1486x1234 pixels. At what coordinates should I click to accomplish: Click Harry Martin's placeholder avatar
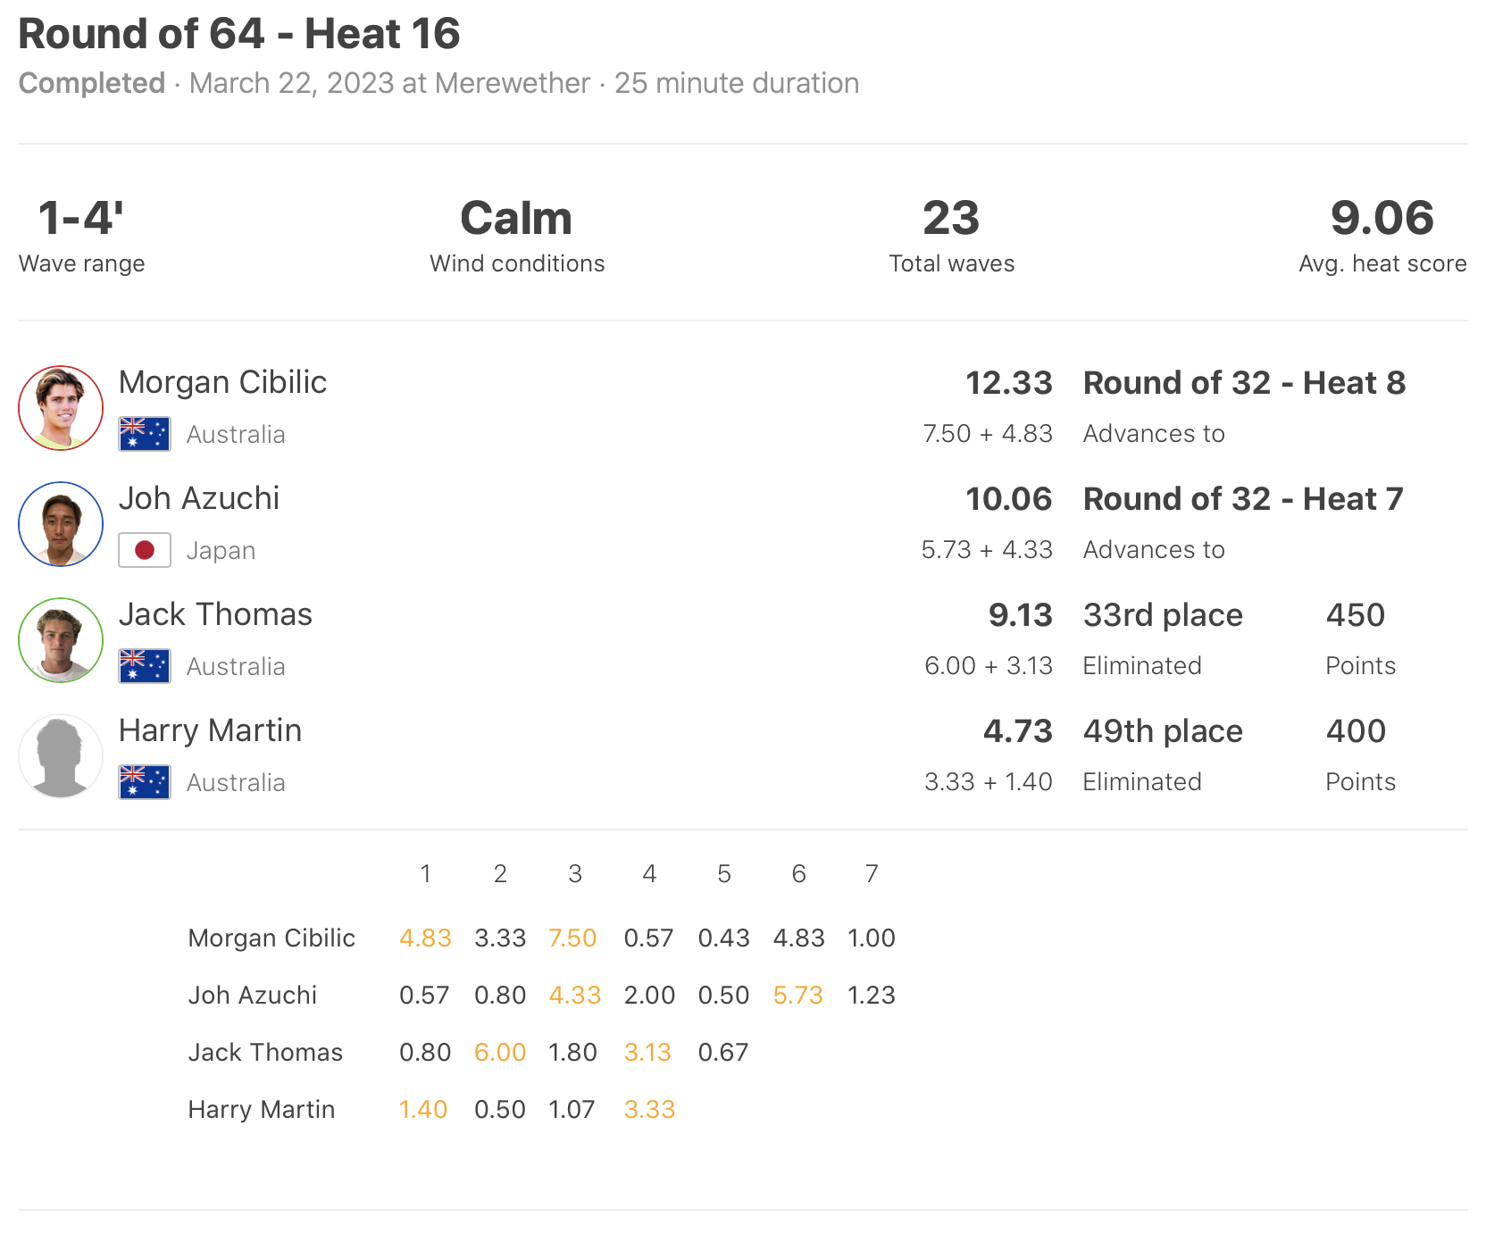(61, 756)
